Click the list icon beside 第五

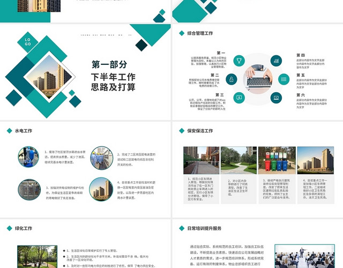point(284,79)
